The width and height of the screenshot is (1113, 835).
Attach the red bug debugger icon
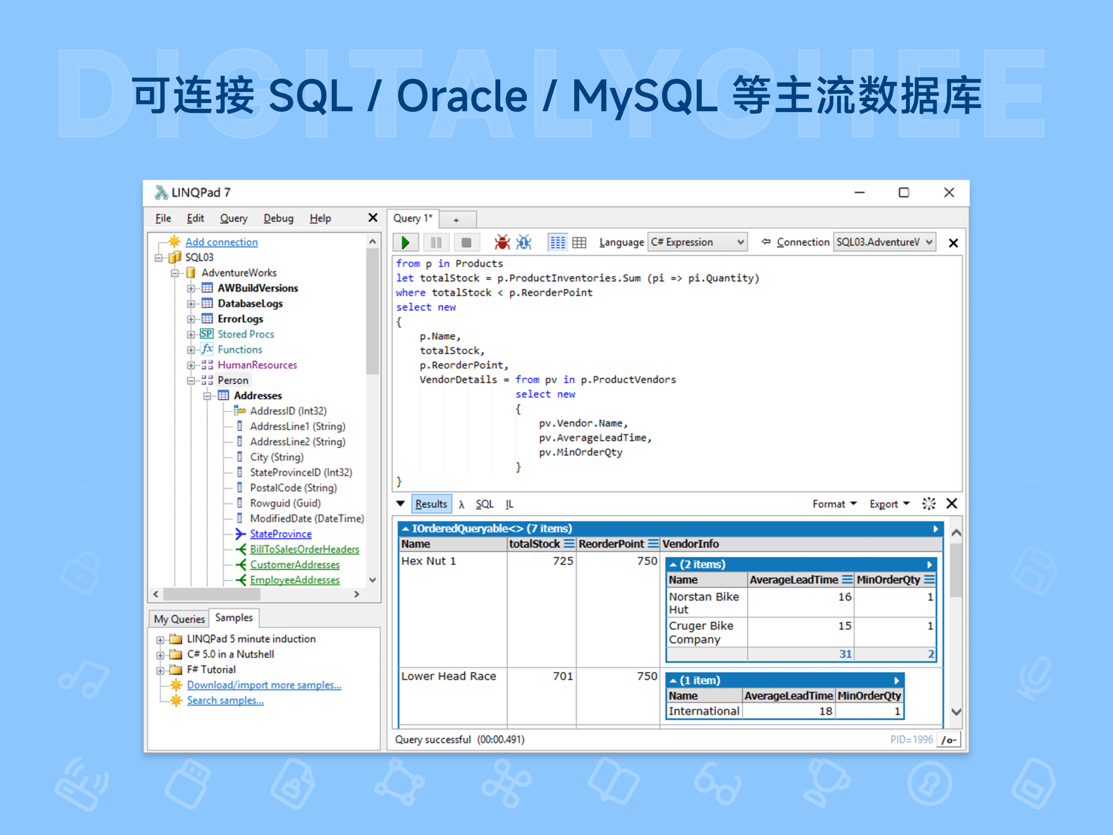point(502,242)
